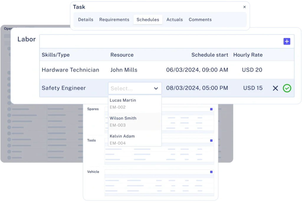Screen dimensions: 302x210
Task: Click the John Mills resource cell
Action: (124, 70)
